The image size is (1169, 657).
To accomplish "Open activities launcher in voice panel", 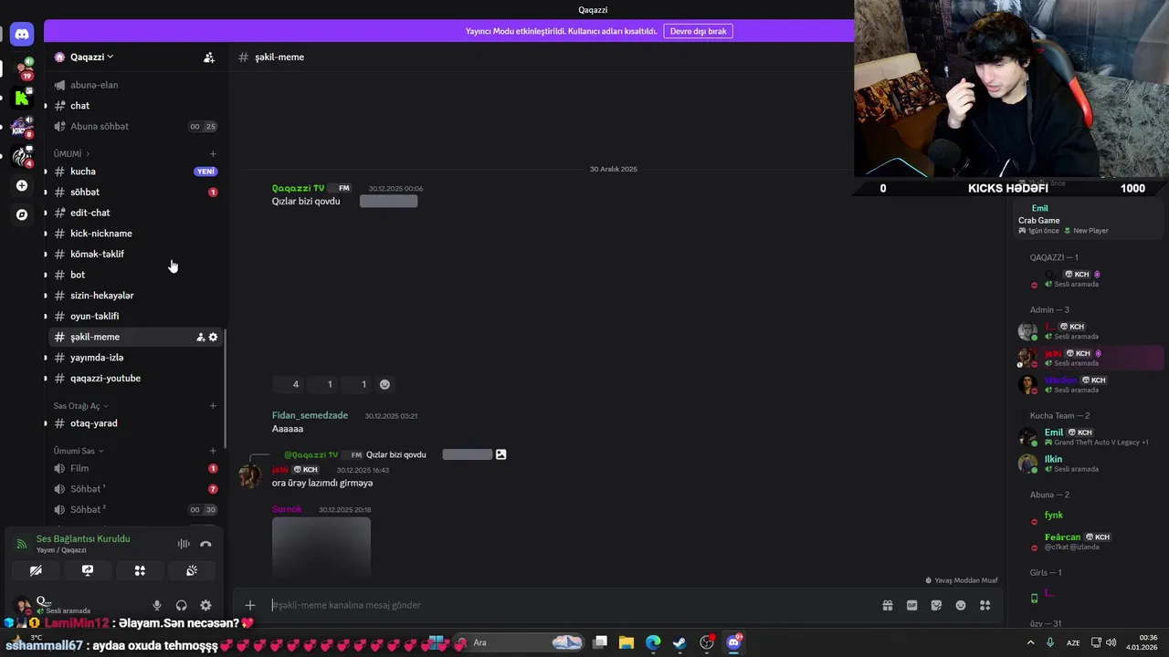I will pyautogui.click(x=140, y=570).
